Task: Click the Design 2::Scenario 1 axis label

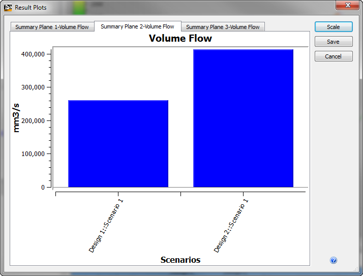Action: [231, 226]
